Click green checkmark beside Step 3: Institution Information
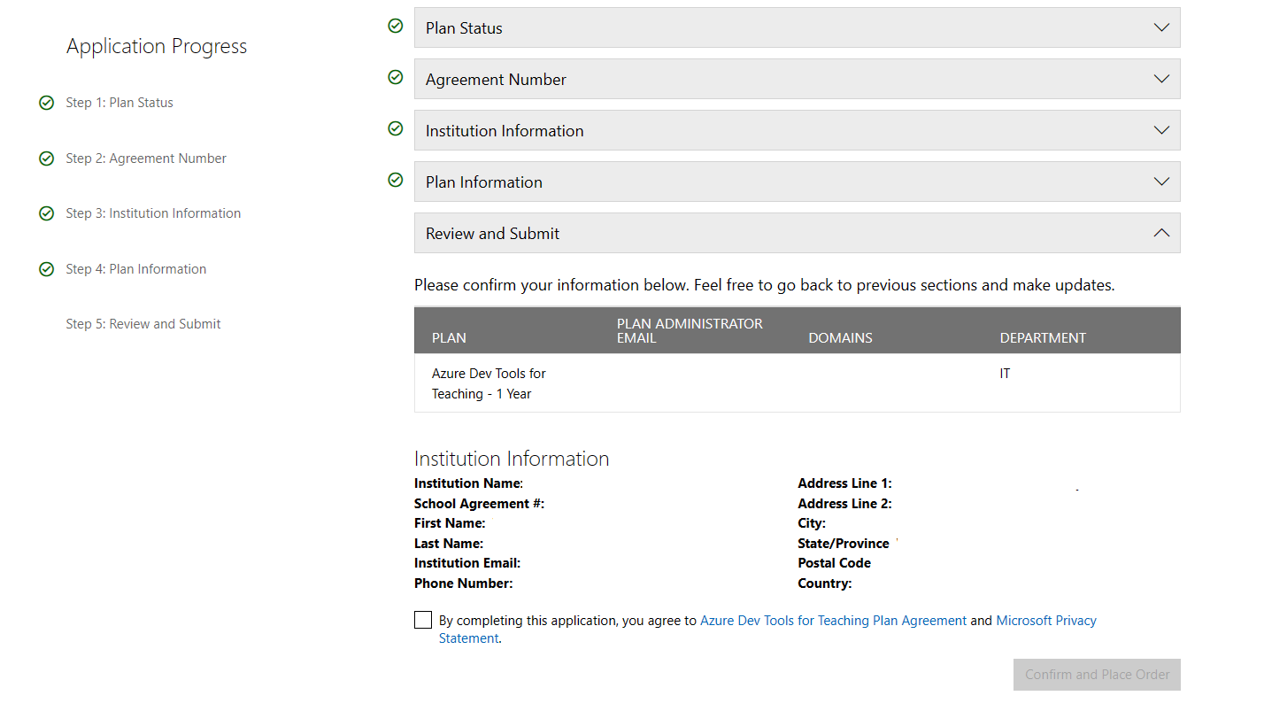The height and width of the screenshot is (711, 1264). pyautogui.click(x=47, y=214)
